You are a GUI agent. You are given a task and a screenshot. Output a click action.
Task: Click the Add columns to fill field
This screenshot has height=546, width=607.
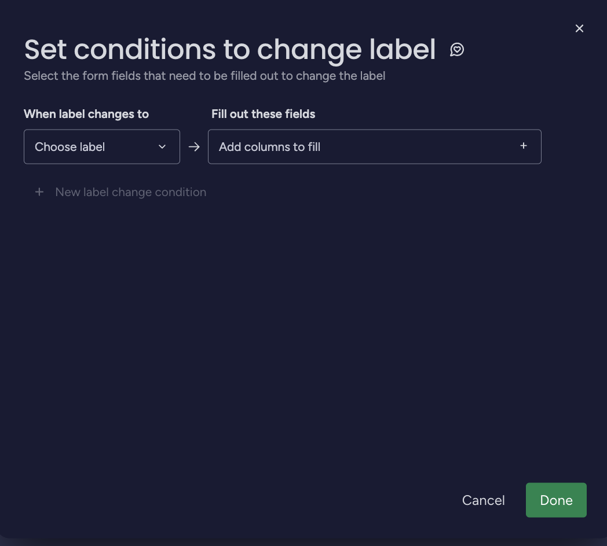tap(374, 147)
